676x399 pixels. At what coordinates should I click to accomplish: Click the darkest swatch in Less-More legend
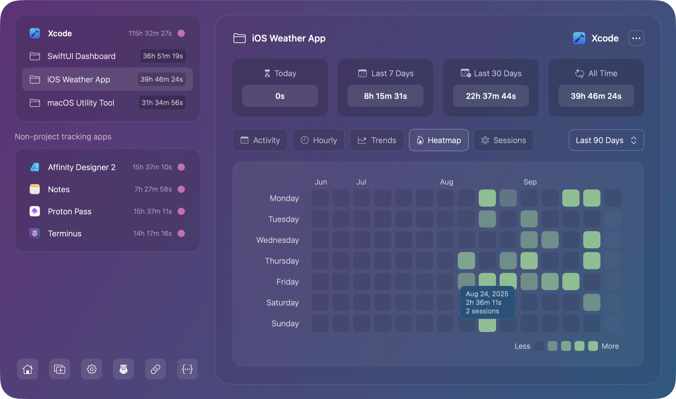pyautogui.click(x=538, y=346)
